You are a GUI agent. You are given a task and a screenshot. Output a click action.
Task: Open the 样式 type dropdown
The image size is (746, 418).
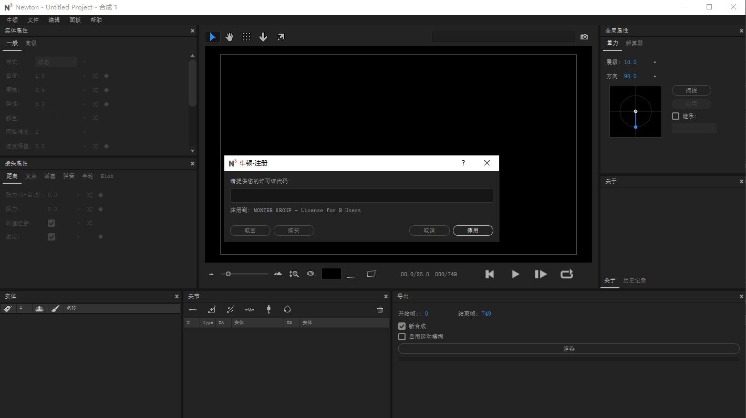[x=56, y=62]
